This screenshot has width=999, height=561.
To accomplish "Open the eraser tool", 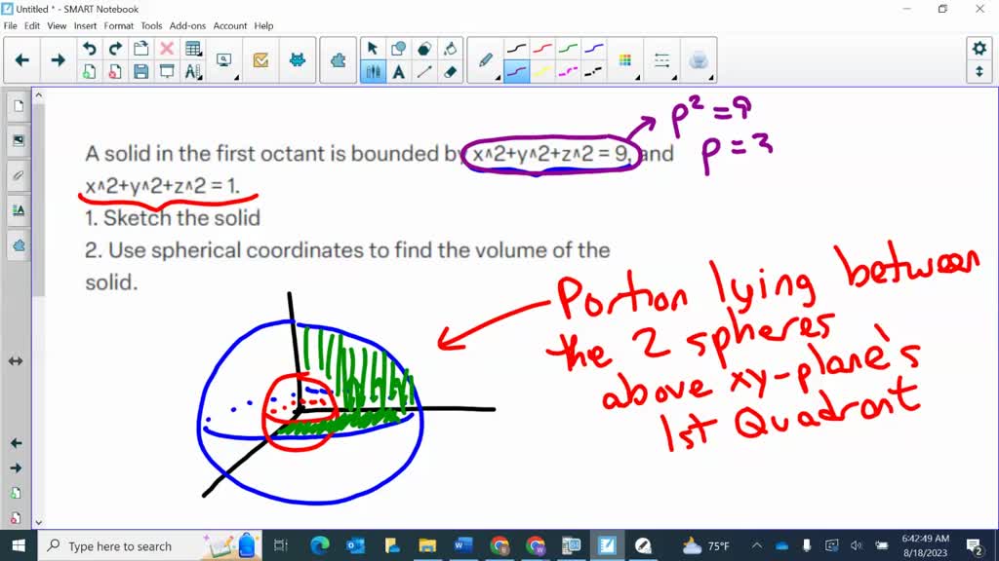I will (x=451, y=73).
